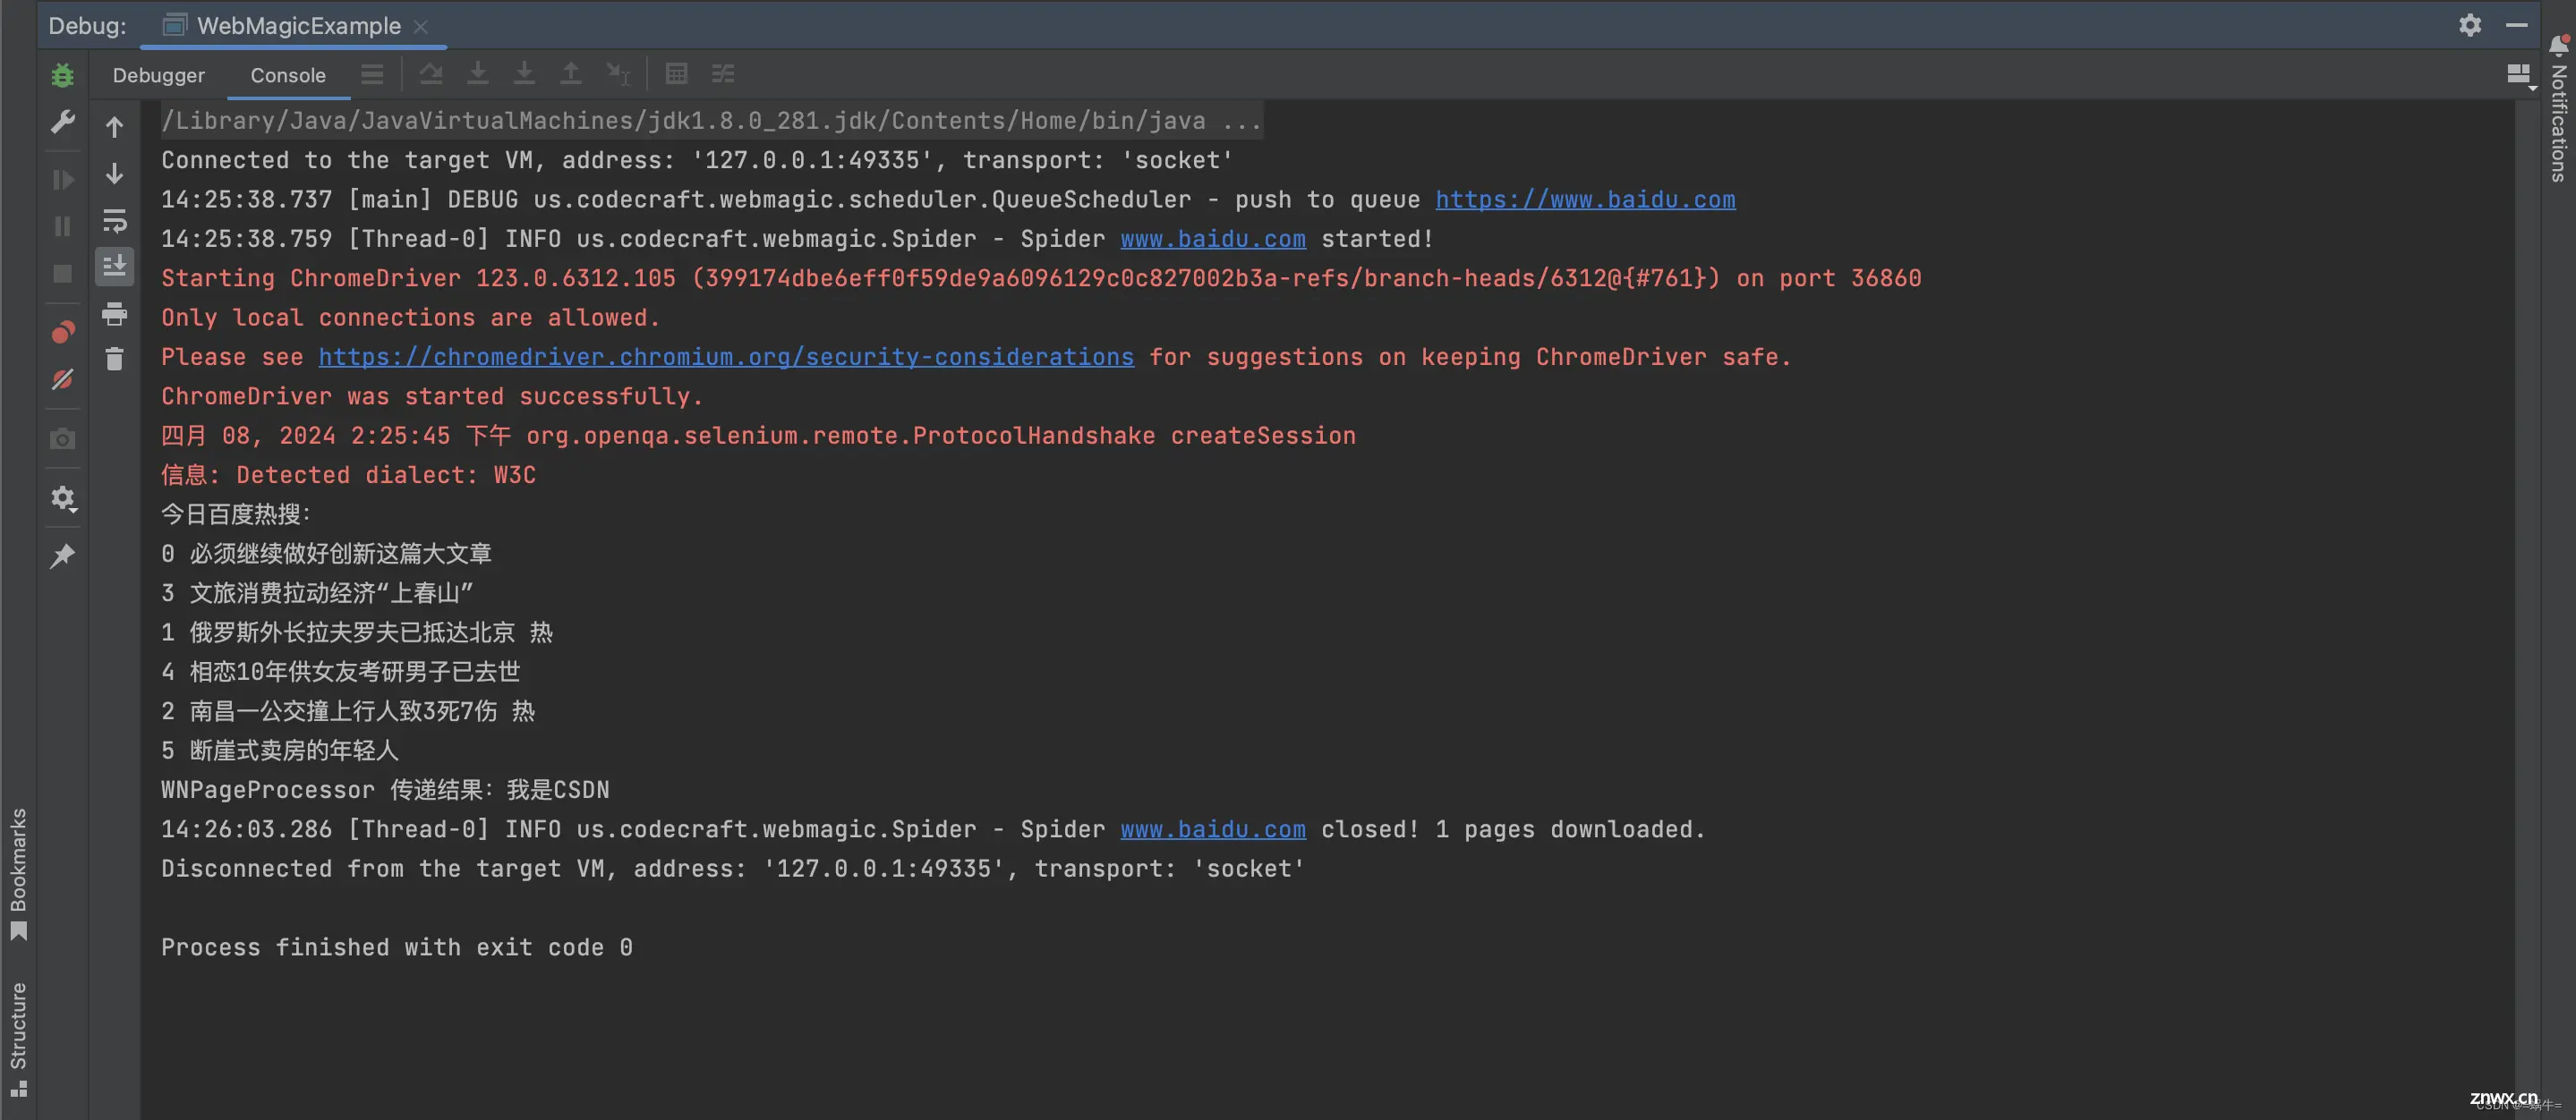Click the 'WNPageProcessor 传递结果: 我是CSDN' line
This screenshot has width=2576, height=1120.
click(x=385, y=790)
